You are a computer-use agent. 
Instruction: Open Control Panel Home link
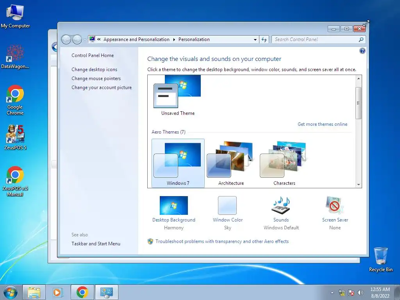93,55
